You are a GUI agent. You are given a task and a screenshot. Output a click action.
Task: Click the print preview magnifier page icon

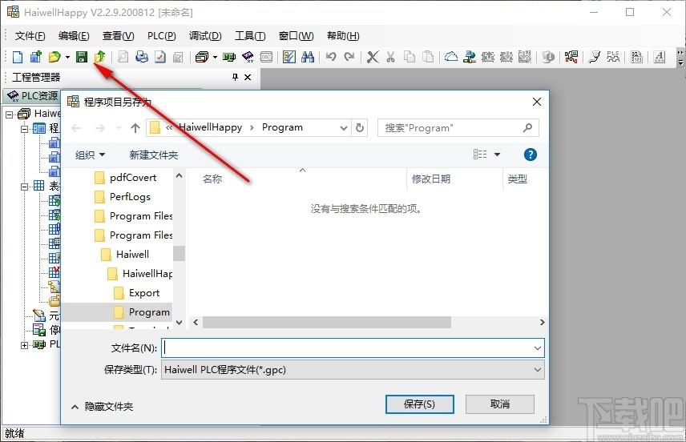click(123, 57)
